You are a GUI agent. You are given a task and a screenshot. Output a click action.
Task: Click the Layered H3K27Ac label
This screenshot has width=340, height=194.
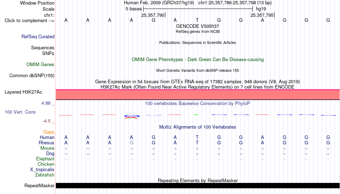[23, 92]
